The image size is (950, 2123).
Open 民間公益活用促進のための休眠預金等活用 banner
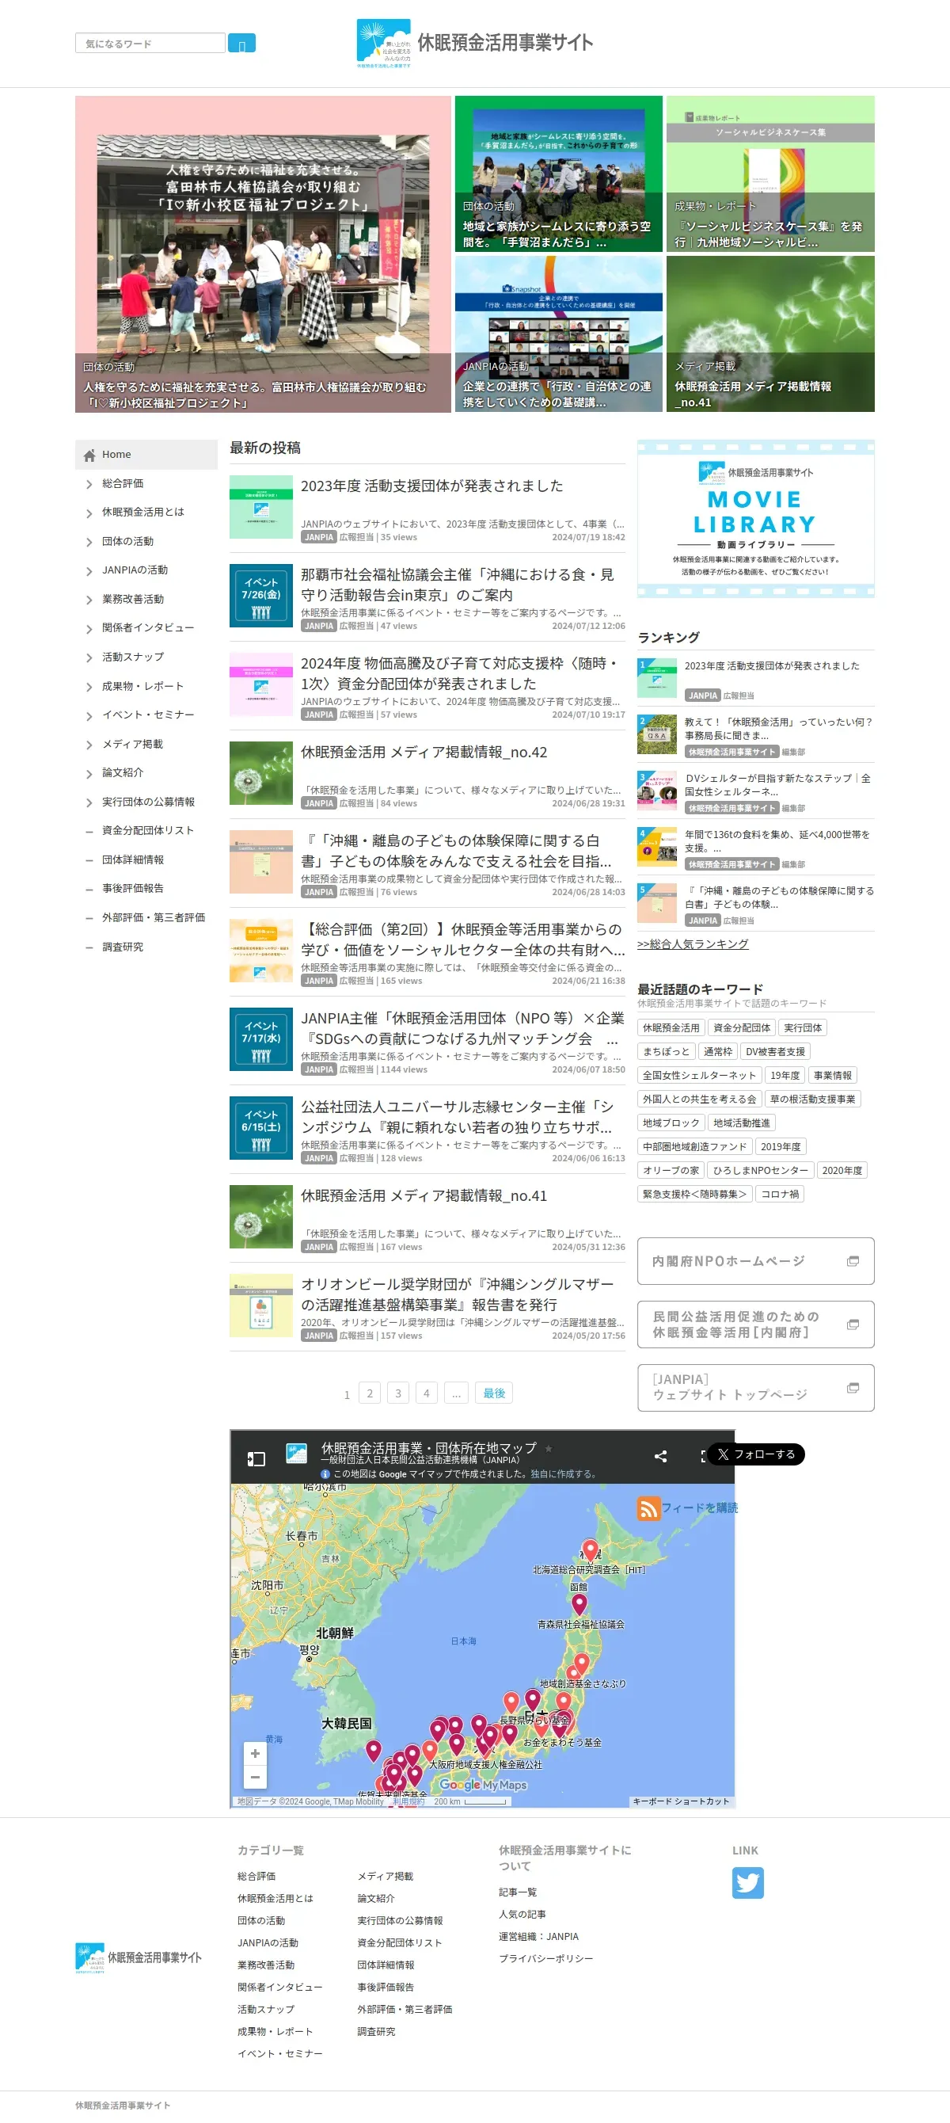pos(755,1324)
